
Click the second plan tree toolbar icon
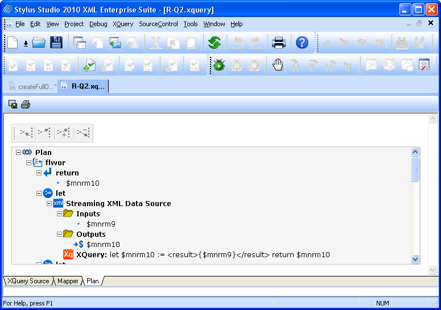click(x=44, y=133)
